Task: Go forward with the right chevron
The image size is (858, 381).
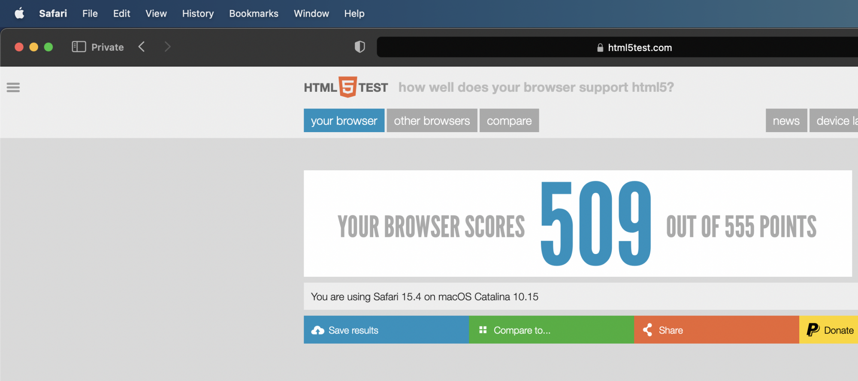Action: (x=167, y=47)
